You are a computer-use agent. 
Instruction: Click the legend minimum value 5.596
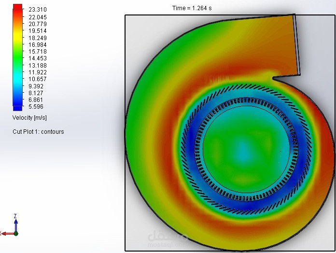pos(36,107)
